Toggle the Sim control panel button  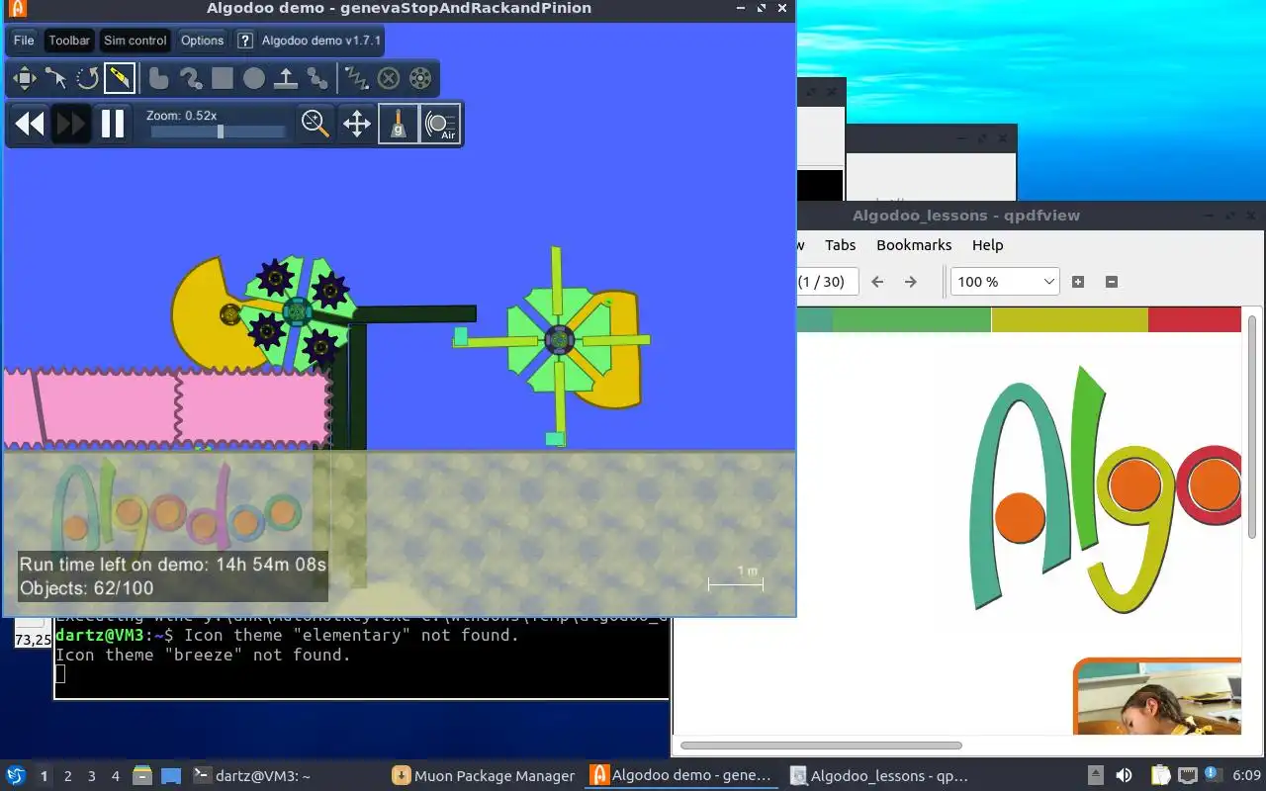135,41
